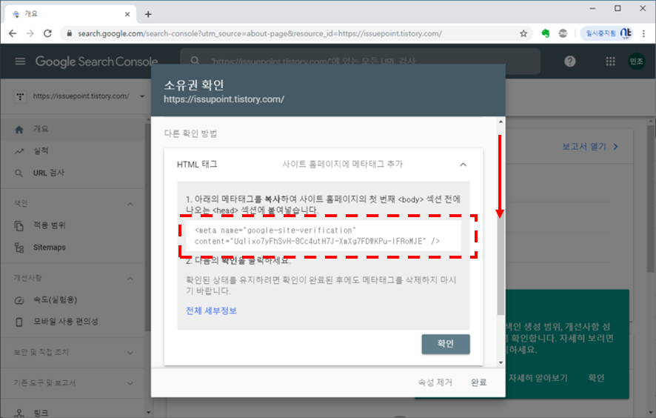Open 전체 세부정보 link

[211, 311]
